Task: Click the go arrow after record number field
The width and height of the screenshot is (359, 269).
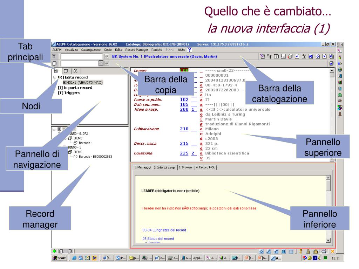Action: pos(107,56)
